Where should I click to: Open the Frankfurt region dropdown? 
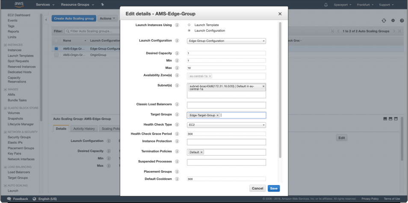pyautogui.click(x=365, y=5)
